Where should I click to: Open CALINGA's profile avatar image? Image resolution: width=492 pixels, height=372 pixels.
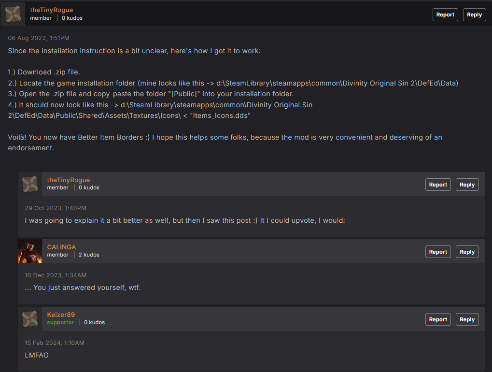[30, 251]
